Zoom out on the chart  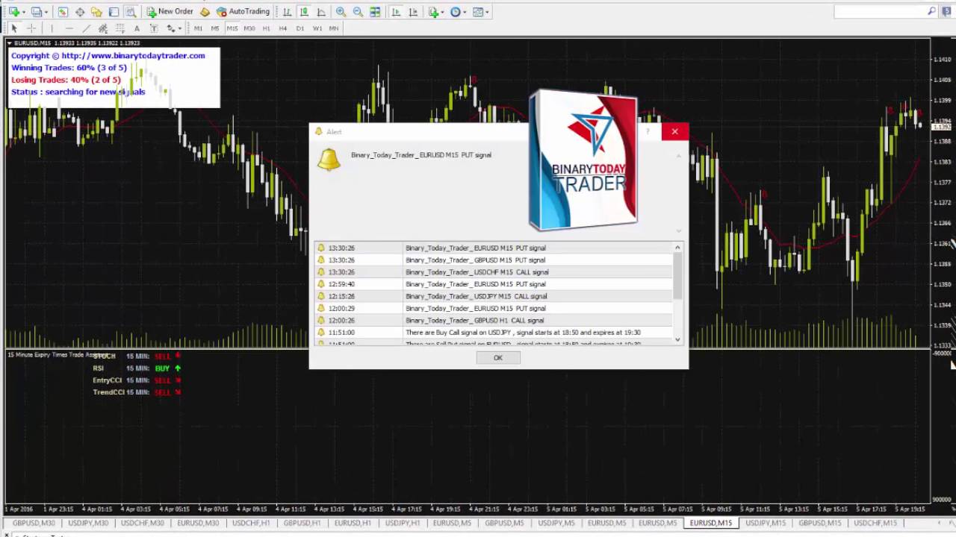click(358, 12)
